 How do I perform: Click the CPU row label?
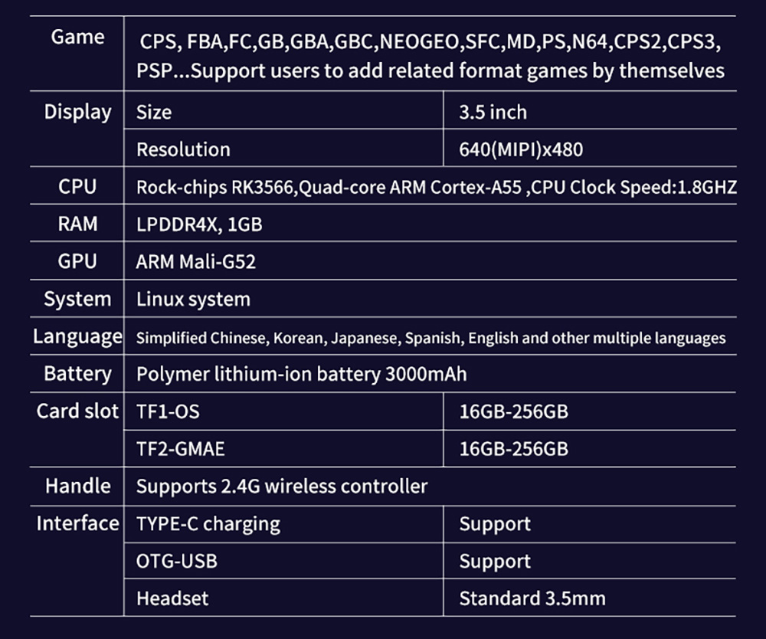coord(77,187)
